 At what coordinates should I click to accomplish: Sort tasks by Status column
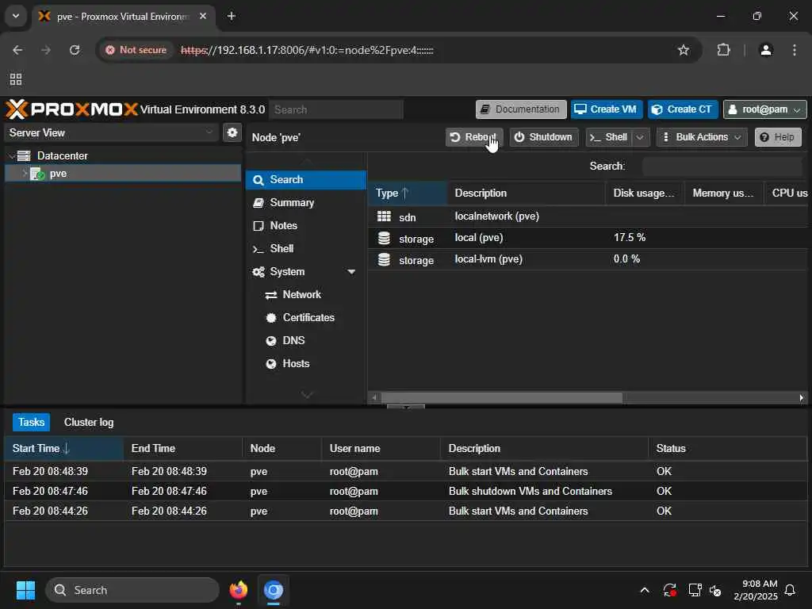click(728, 449)
